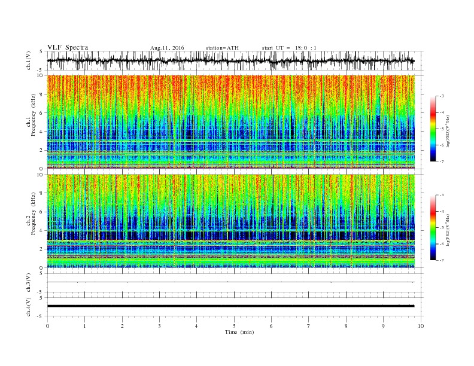This screenshot has height=366, width=474.
Task: Click the '-3' label on ch.2 color bar
Action: [442, 195]
